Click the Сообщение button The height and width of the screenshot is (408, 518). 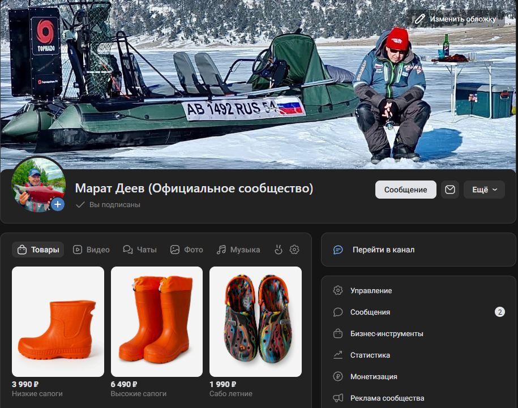click(406, 190)
